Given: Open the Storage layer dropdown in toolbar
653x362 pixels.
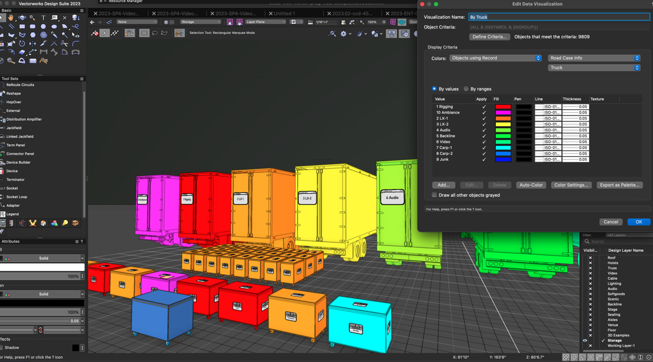Looking at the screenshot, I should click(200, 22).
